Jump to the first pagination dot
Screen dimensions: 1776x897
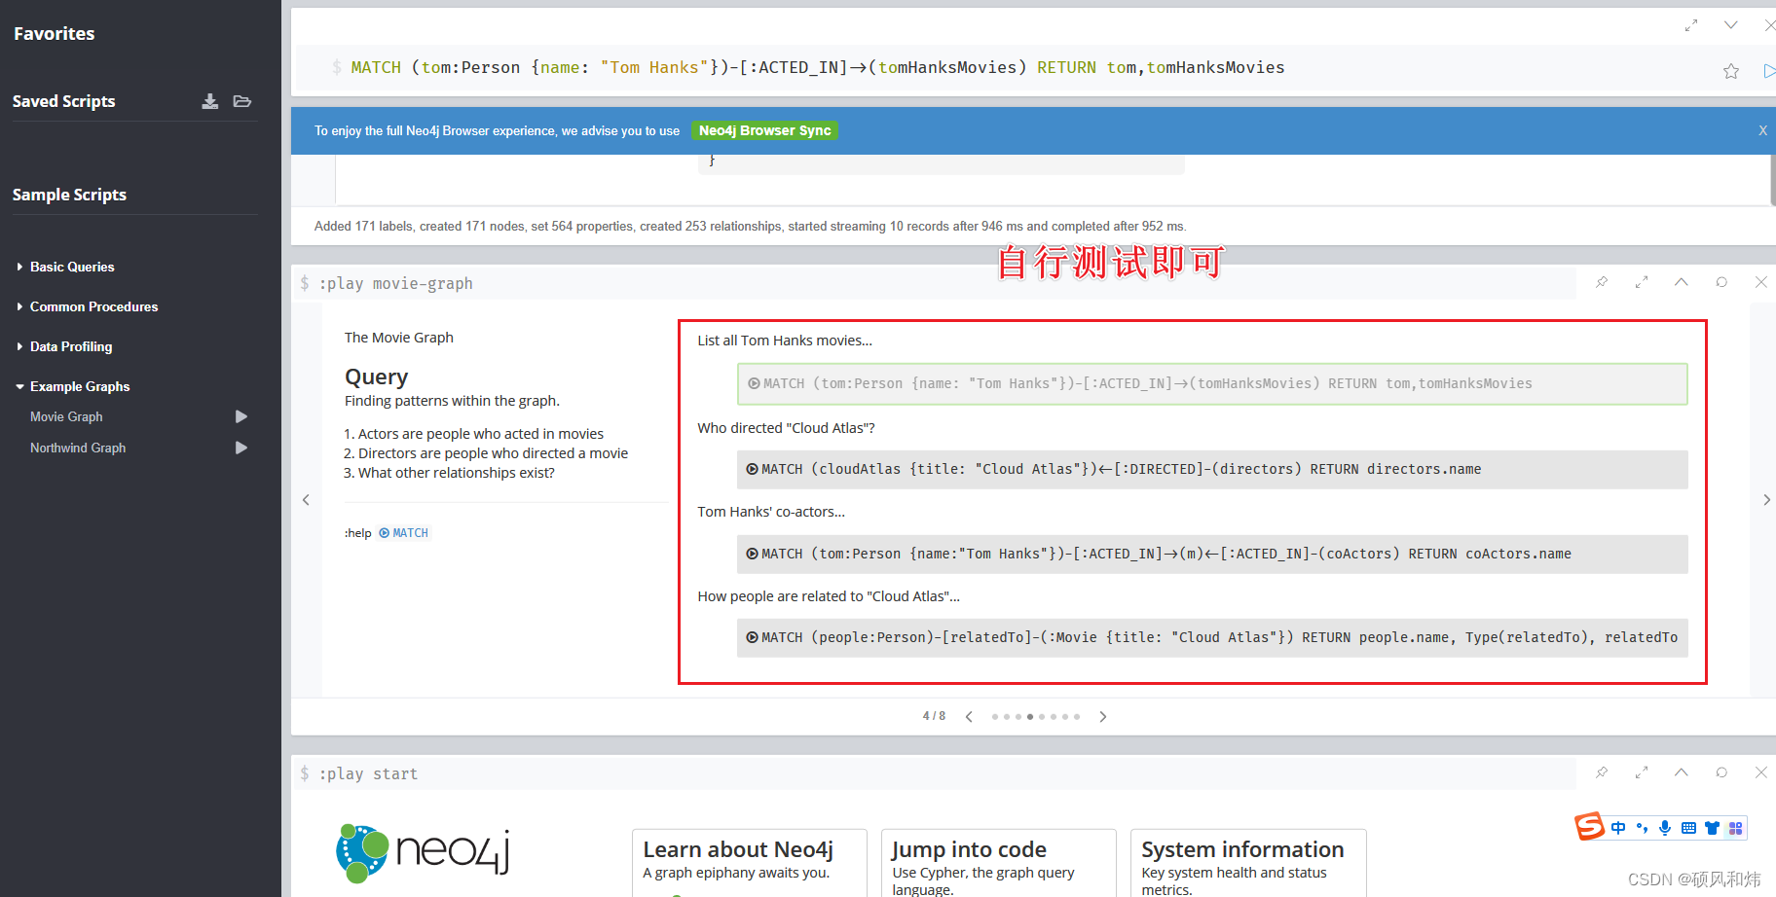click(x=995, y=717)
